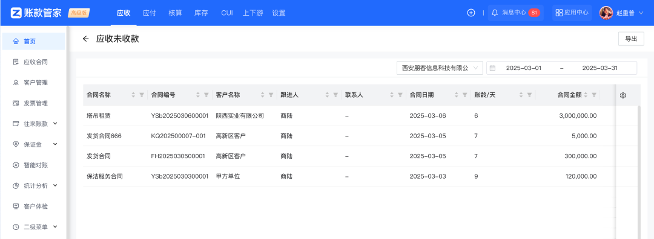Click 保洁服务合同 contract name

tap(105, 176)
